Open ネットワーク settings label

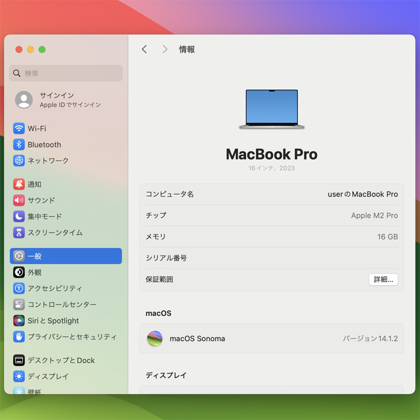(48, 161)
